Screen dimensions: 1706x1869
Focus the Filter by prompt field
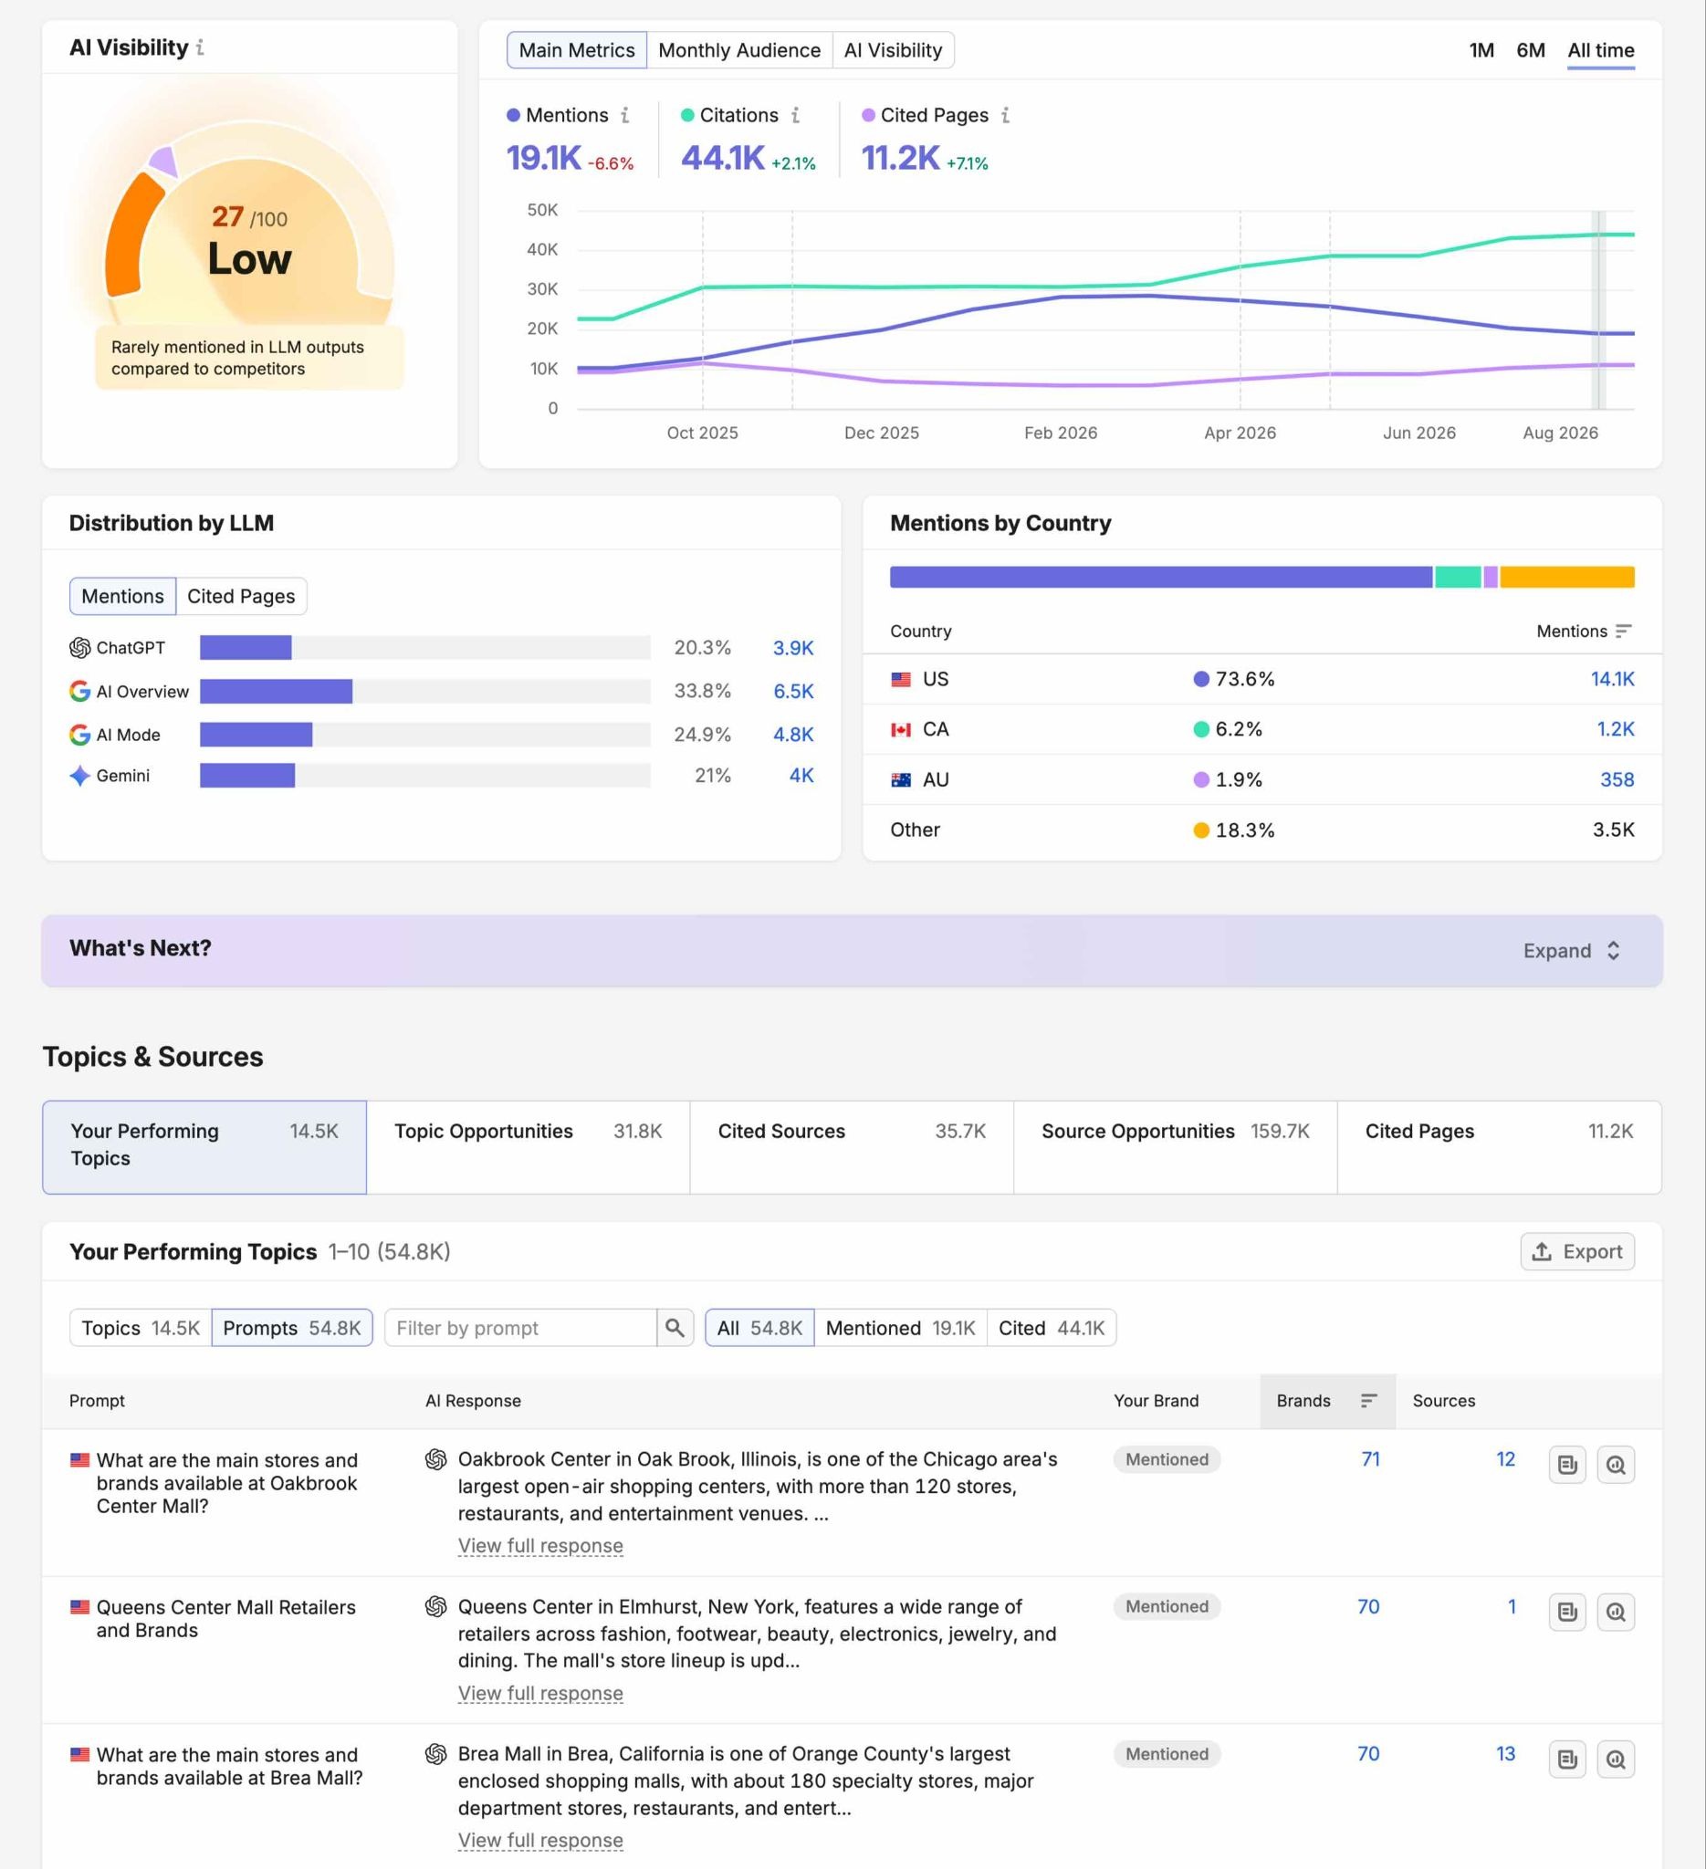click(x=520, y=1328)
